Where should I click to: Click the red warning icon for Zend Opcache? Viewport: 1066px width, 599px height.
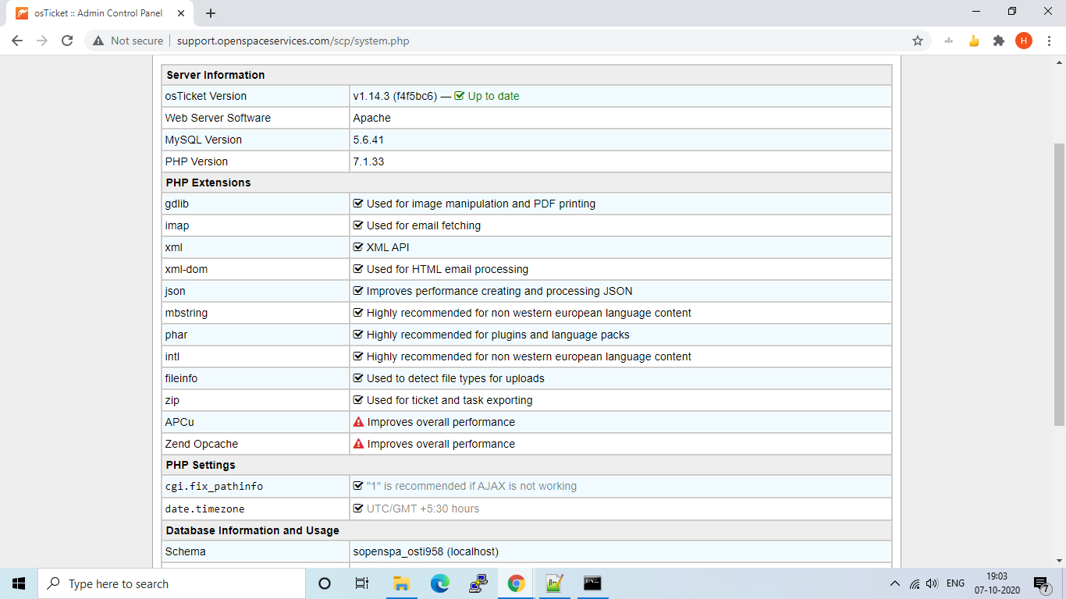[x=359, y=444]
